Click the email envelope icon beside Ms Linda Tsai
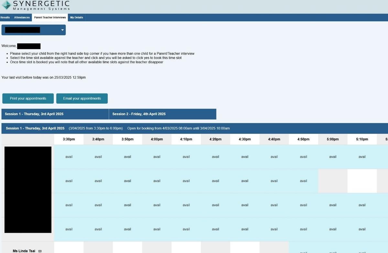The height and width of the screenshot is (253, 388). click(40, 251)
